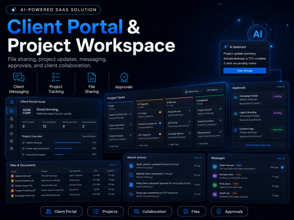Open the users icon in portal sidebar
The image size is (294, 220).
coord(11,119)
